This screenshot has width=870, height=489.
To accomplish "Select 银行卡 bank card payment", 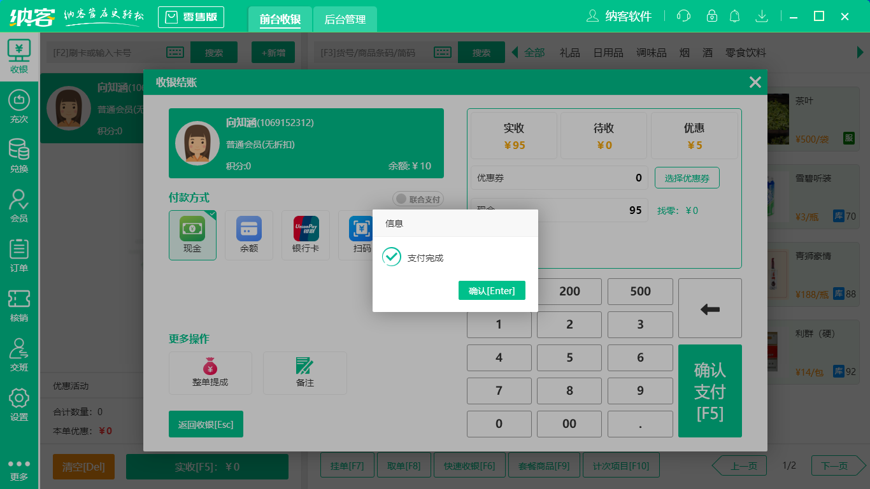I will point(304,235).
